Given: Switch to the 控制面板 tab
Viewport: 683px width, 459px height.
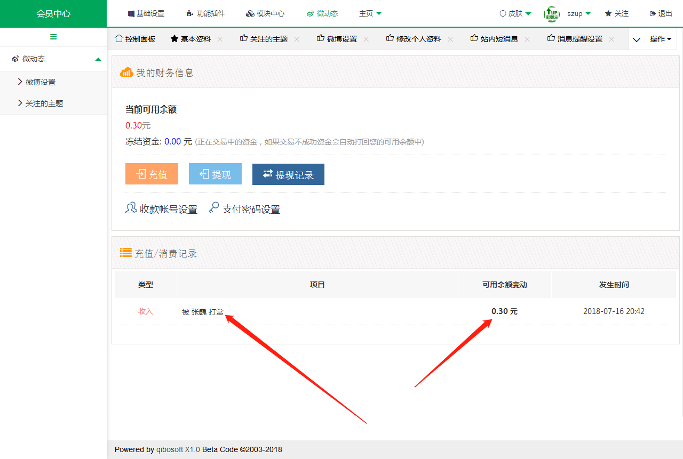Looking at the screenshot, I should [x=136, y=39].
